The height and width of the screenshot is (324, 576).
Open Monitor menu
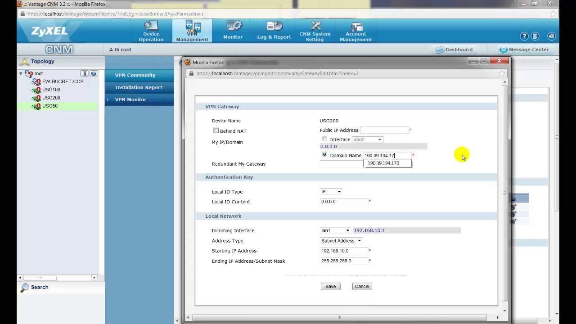(233, 31)
